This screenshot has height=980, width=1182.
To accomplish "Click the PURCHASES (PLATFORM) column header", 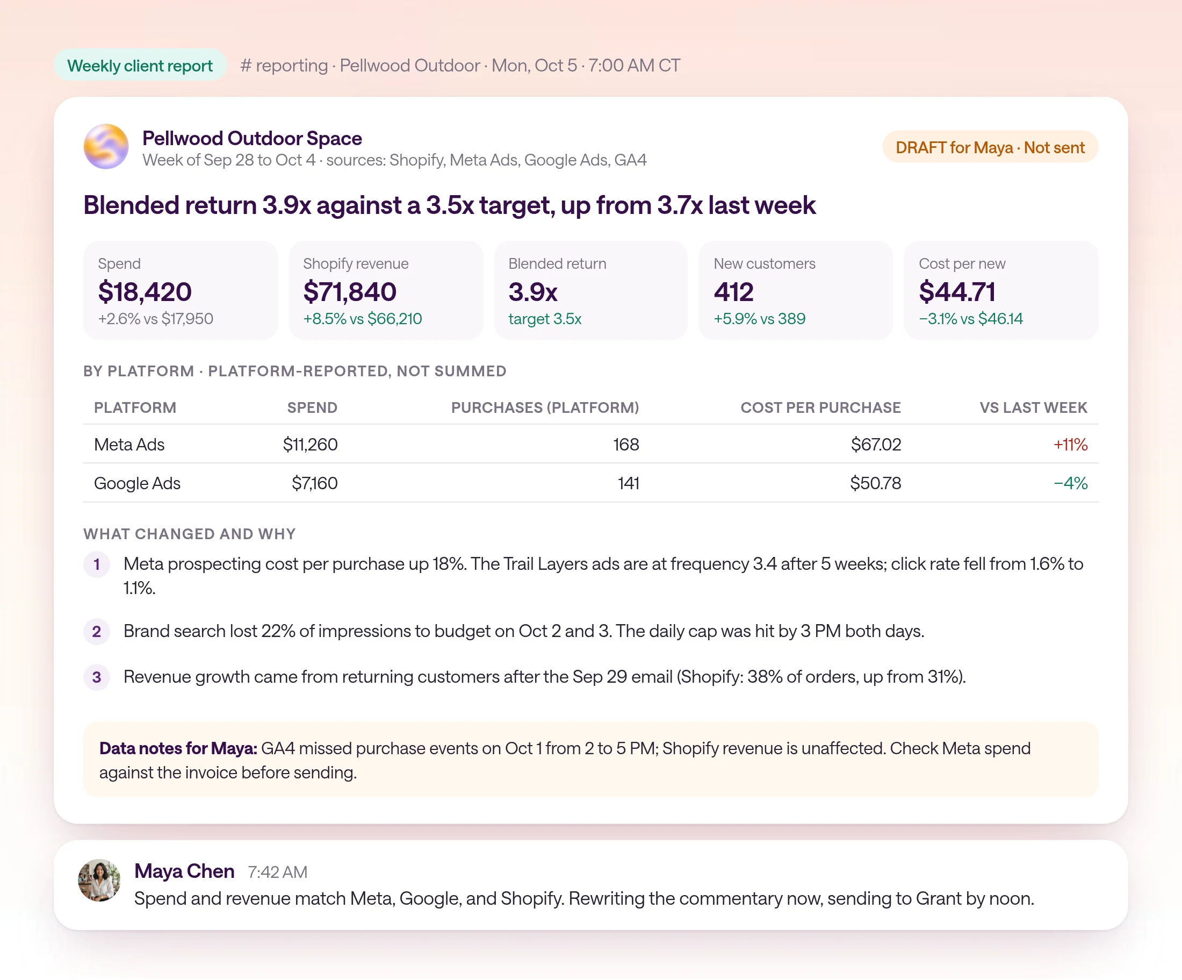I will (x=545, y=408).
